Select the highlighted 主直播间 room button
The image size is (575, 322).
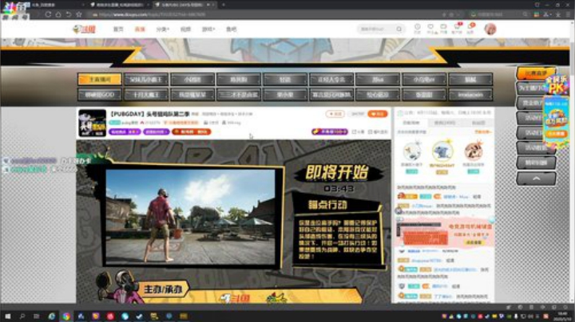tap(100, 79)
